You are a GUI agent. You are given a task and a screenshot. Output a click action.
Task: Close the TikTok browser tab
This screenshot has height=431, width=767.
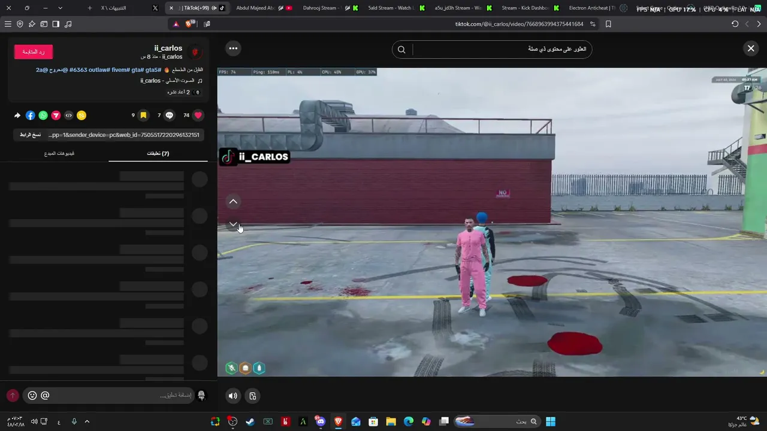point(171,8)
